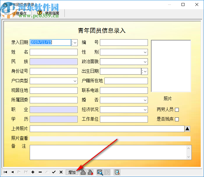This screenshot has height=177, width=204.
Task: Click the 上传照片 path field
Action: coord(107,129)
